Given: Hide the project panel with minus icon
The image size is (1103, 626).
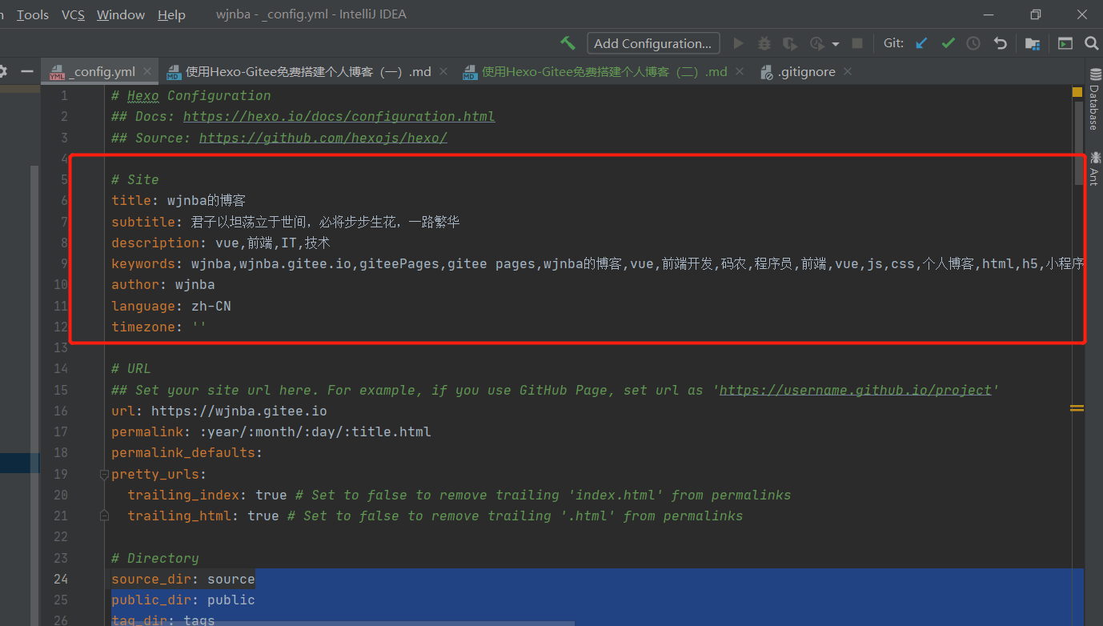Looking at the screenshot, I should pos(27,71).
